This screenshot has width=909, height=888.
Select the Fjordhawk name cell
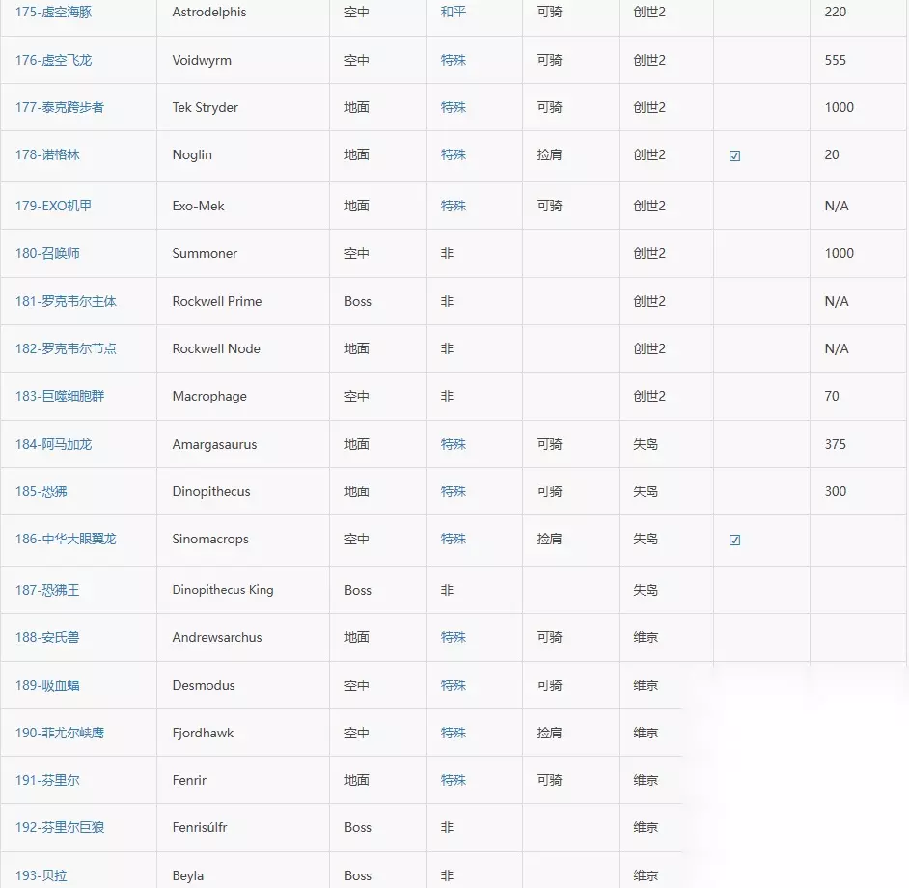[243, 734]
